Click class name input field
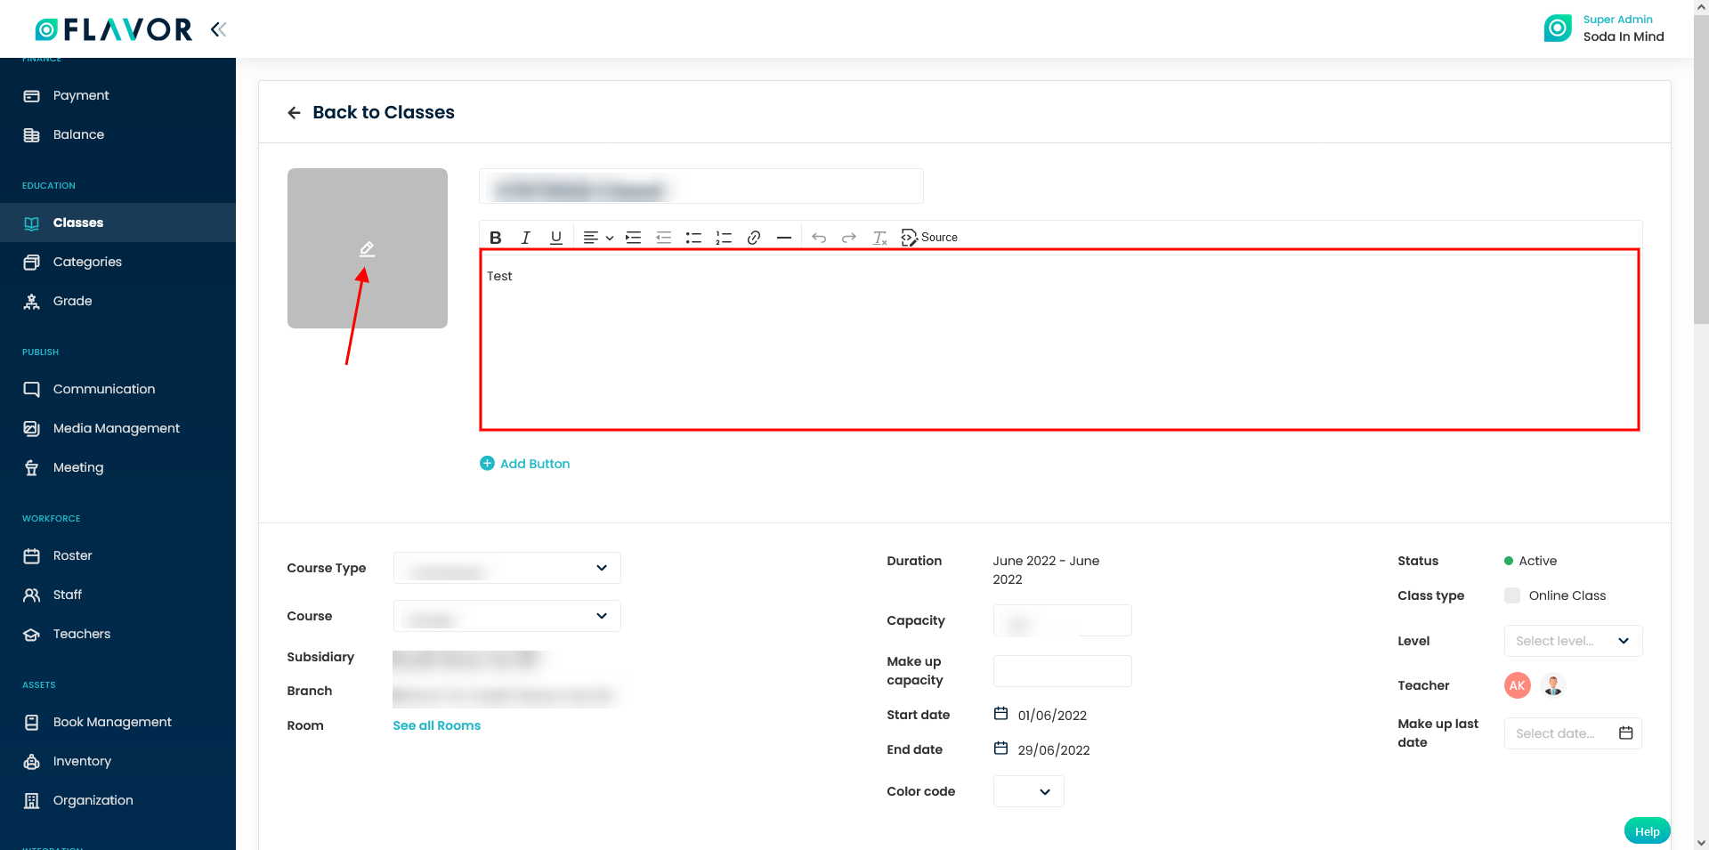The image size is (1709, 850). (x=701, y=186)
